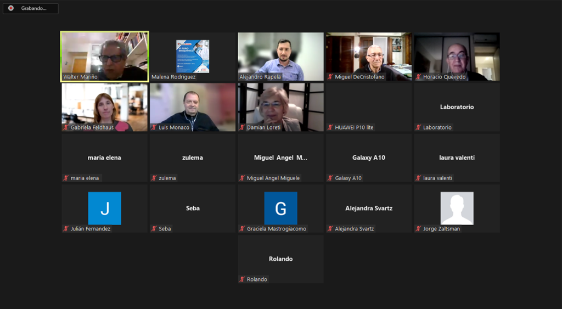This screenshot has height=309, width=562.
Task: Select Alejandro Rapela's video tile
Action: (x=280, y=56)
